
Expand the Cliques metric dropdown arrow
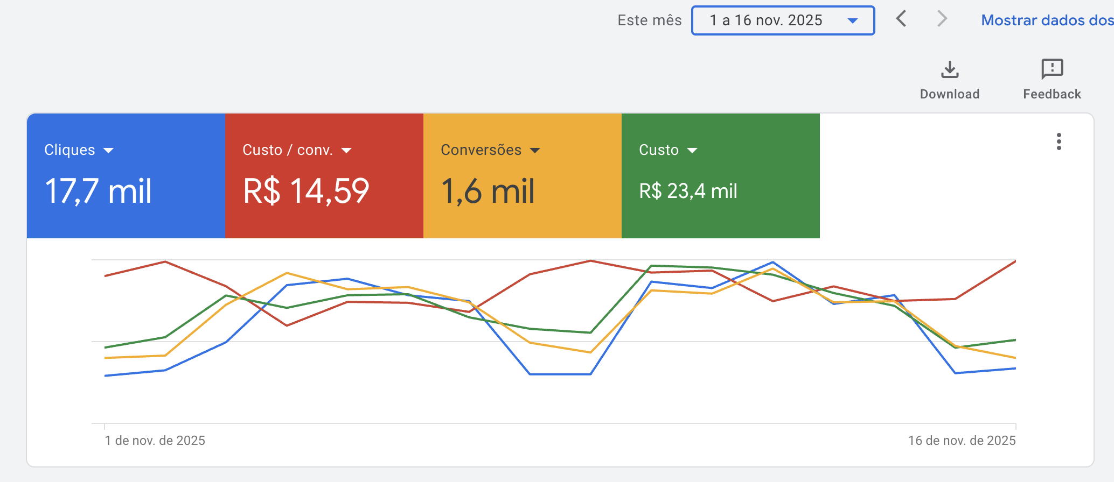coord(108,151)
